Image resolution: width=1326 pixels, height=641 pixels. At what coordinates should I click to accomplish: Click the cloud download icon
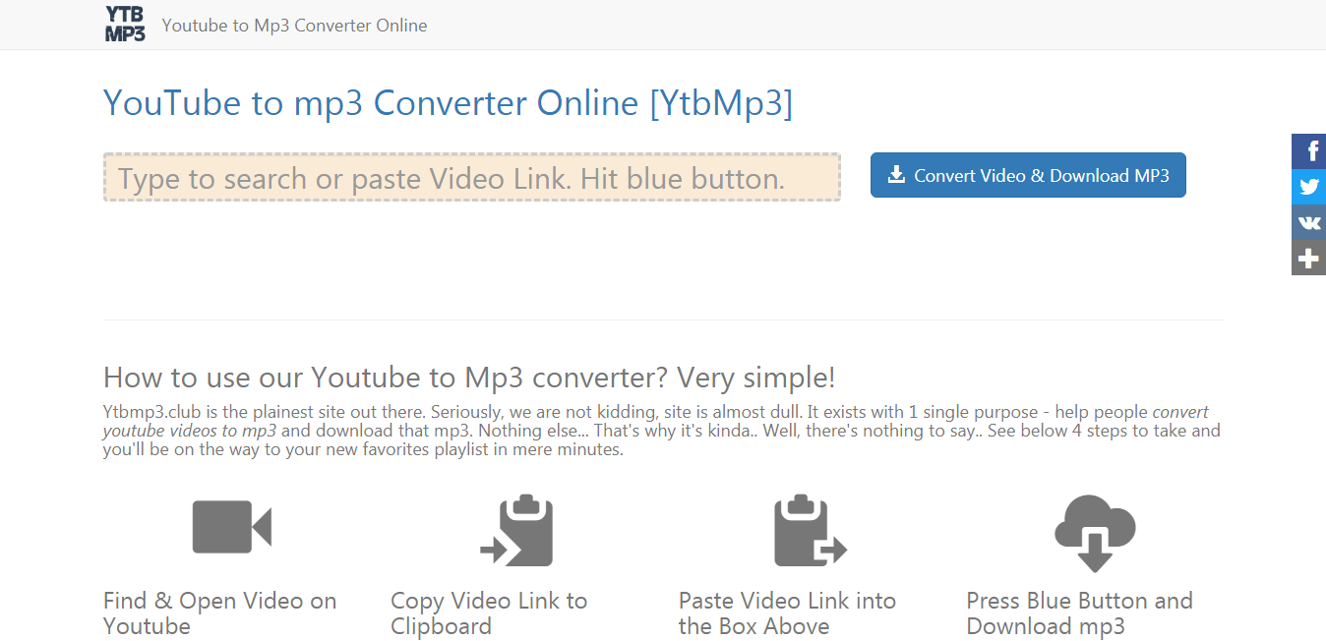[x=1095, y=533]
